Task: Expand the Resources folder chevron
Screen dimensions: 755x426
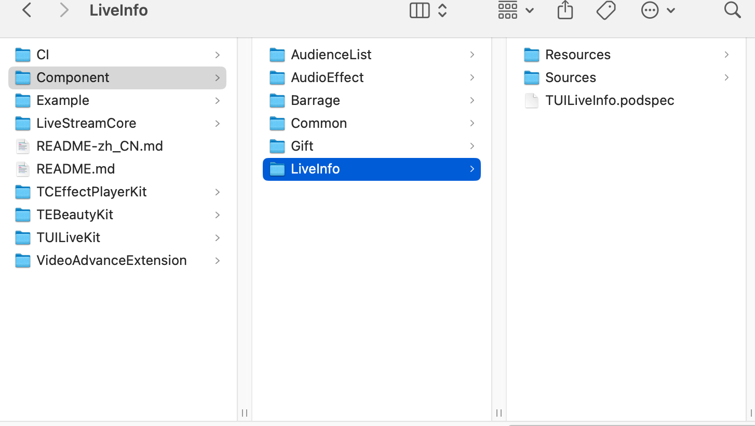Action: coord(726,55)
